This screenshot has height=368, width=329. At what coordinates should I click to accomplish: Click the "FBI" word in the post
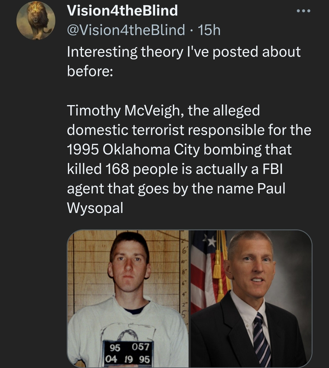pyautogui.click(x=272, y=169)
